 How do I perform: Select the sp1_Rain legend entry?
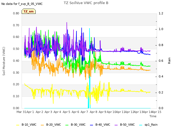(x=148, y=125)
